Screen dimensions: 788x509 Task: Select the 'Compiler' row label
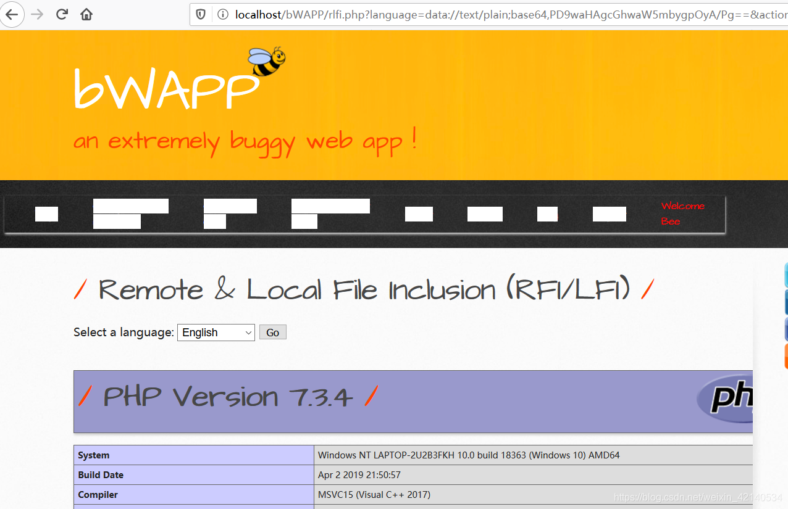click(x=98, y=495)
